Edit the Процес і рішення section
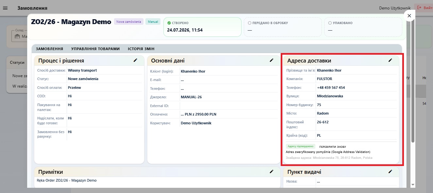Screen dimensions: 433x193 pos(135,60)
